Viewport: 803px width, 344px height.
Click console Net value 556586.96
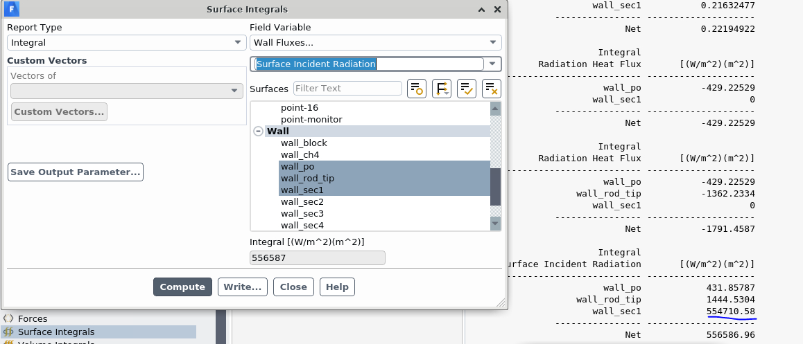point(730,335)
